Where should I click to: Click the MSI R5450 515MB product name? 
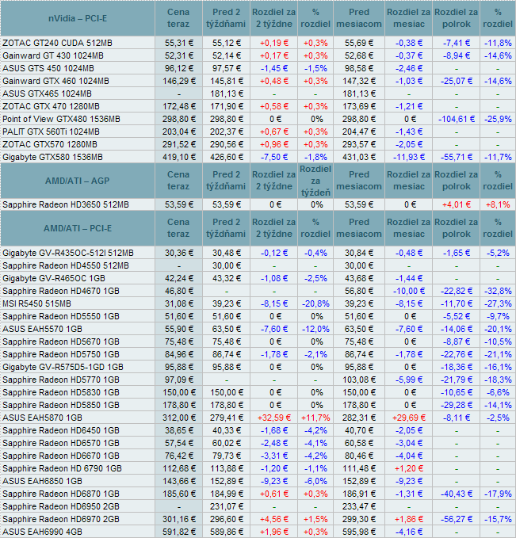[36, 304]
